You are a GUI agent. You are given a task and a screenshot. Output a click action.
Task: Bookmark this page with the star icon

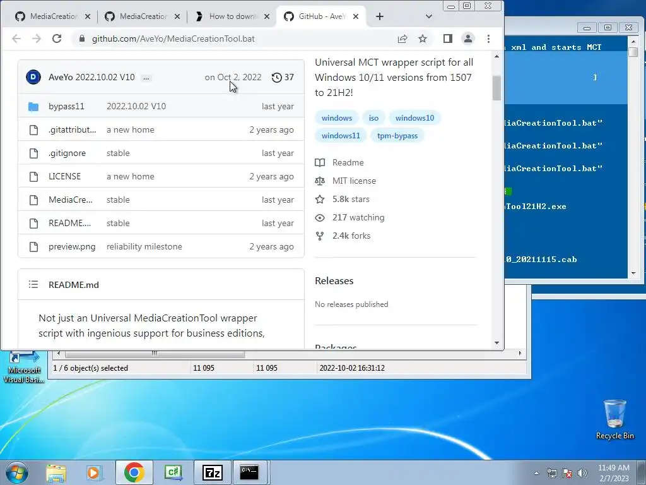click(423, 39)
